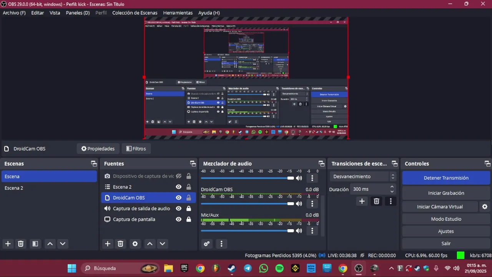Mute DroidCam OBS audio speaker
This screenshot has width=492, height=277.
[x=299, y=204]
